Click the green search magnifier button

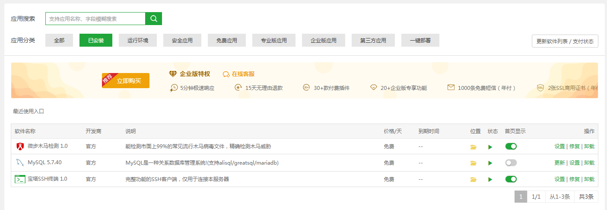(153, 19)
